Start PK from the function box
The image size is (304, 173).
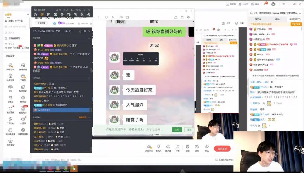tap(10, 88)
